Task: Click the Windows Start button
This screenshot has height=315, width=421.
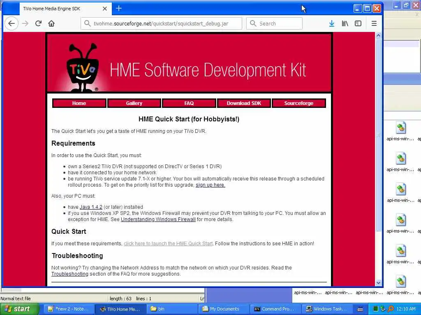Action: coord(19,309)
